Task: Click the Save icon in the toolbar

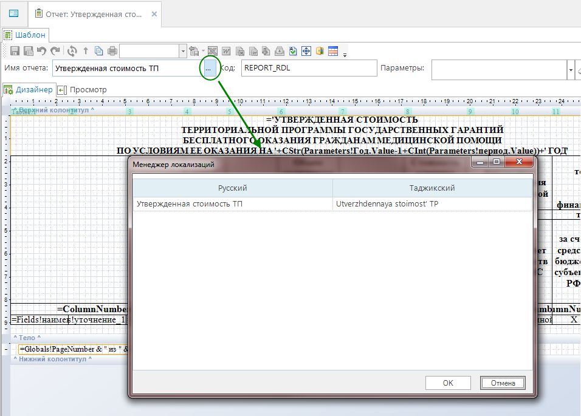Action: (15, 51)
